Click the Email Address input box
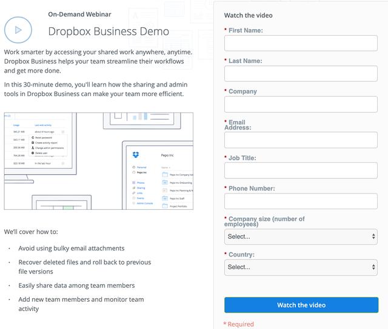388x329 pixels. (301, 140)
